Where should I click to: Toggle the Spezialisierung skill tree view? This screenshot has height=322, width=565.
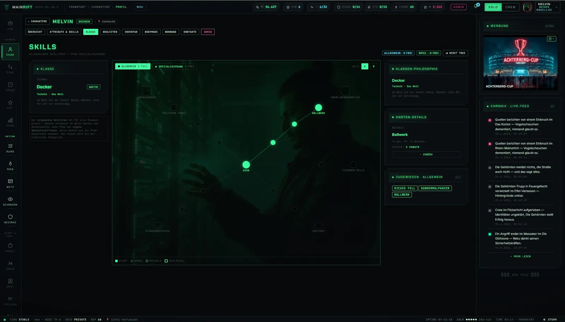pyautogui.click(x=174, y=66)
